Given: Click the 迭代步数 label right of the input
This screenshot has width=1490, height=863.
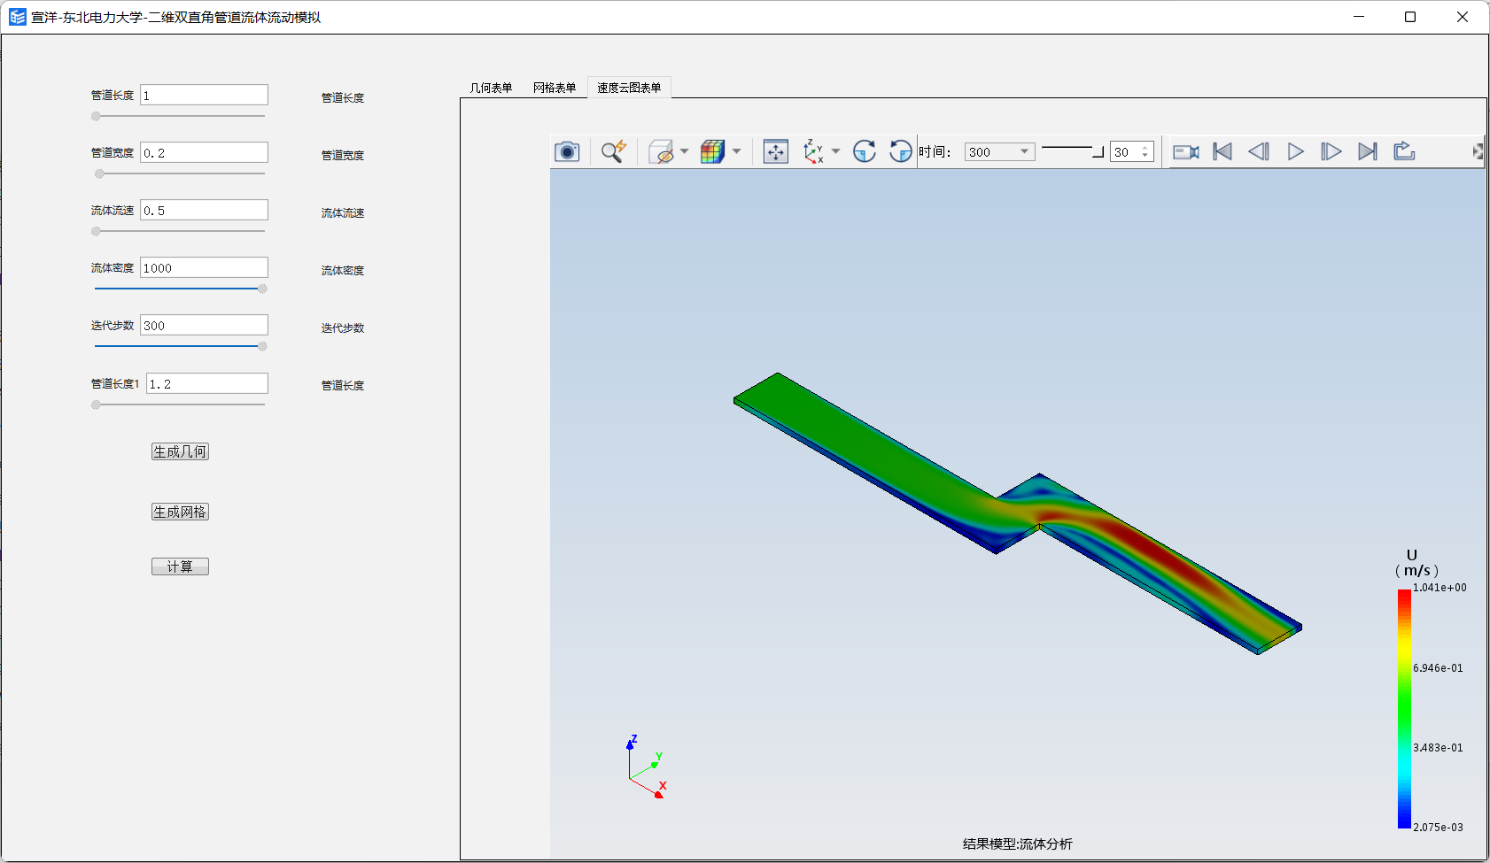Looking at the screenshot, I should point(343,328).
